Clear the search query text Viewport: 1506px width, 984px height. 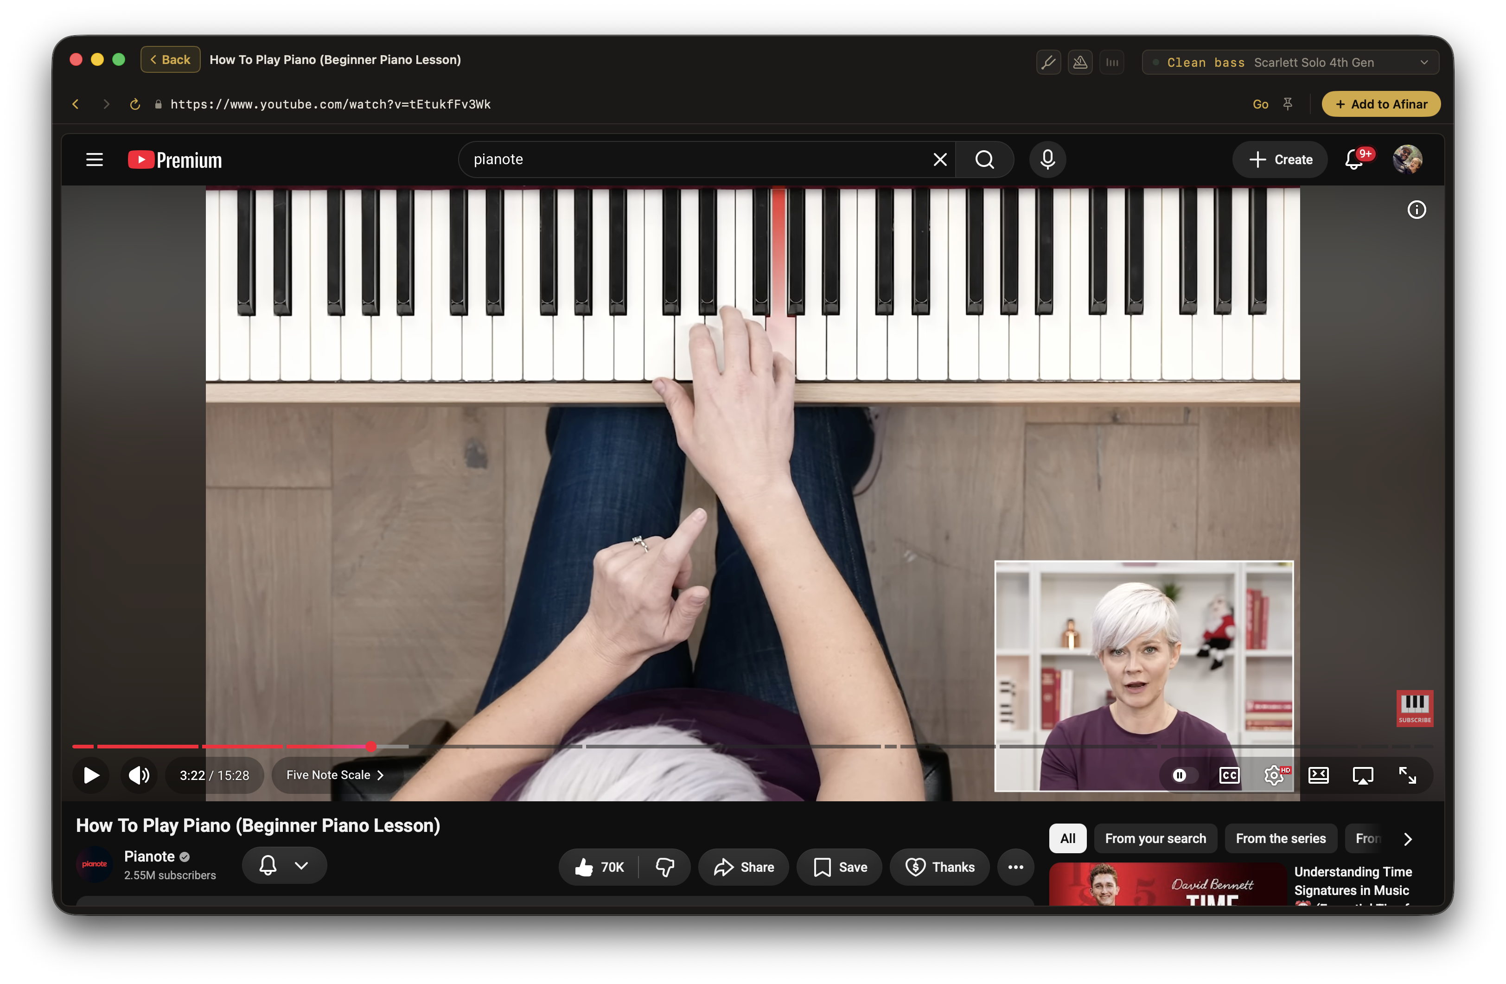click(x=940, y=160)
